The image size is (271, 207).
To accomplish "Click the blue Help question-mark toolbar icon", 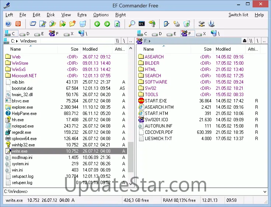I will coord(8,24).
